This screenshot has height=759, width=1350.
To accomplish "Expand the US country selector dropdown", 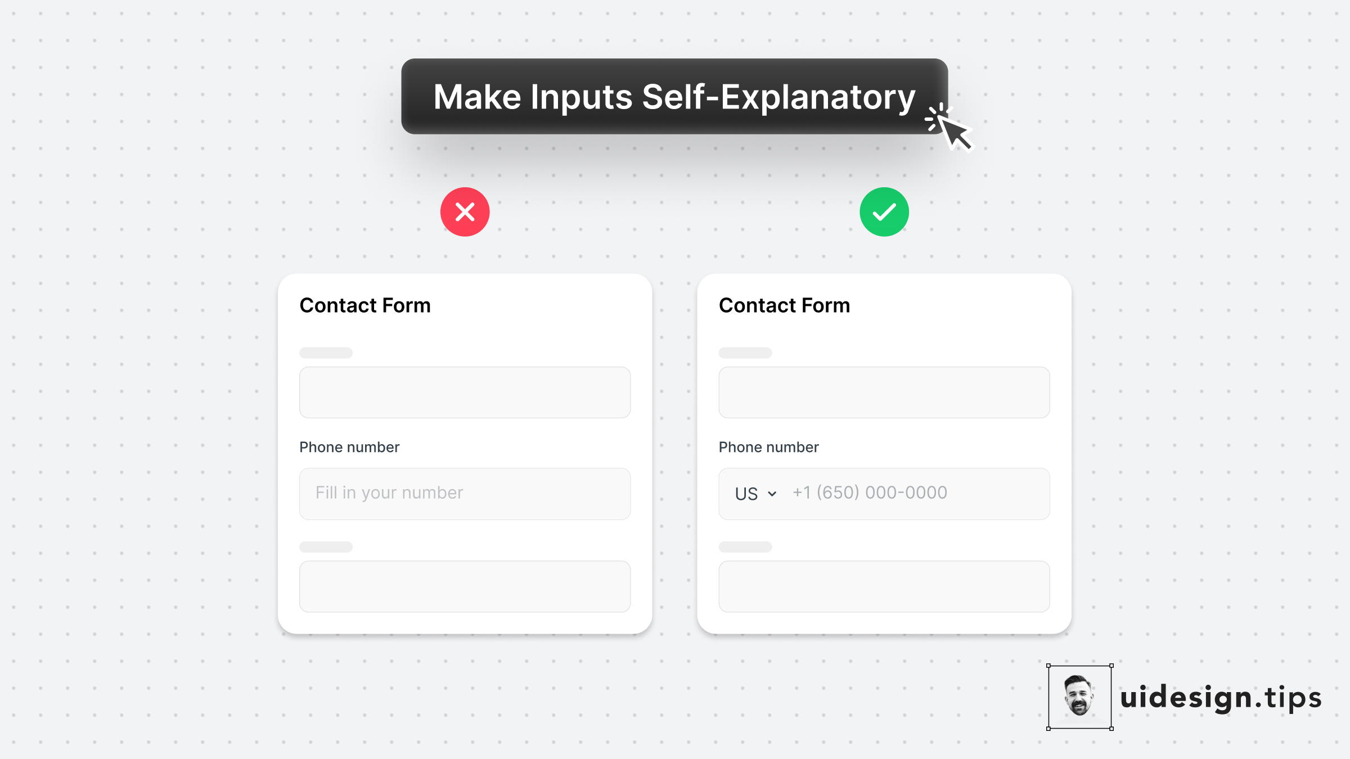I will pyautogui.click(x=755, y=493).
